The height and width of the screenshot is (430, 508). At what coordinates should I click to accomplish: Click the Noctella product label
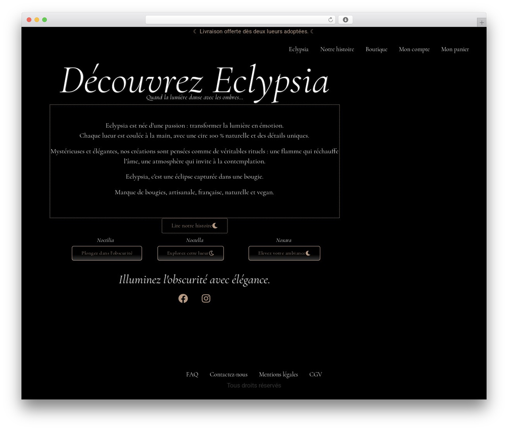tap(194, 240)
